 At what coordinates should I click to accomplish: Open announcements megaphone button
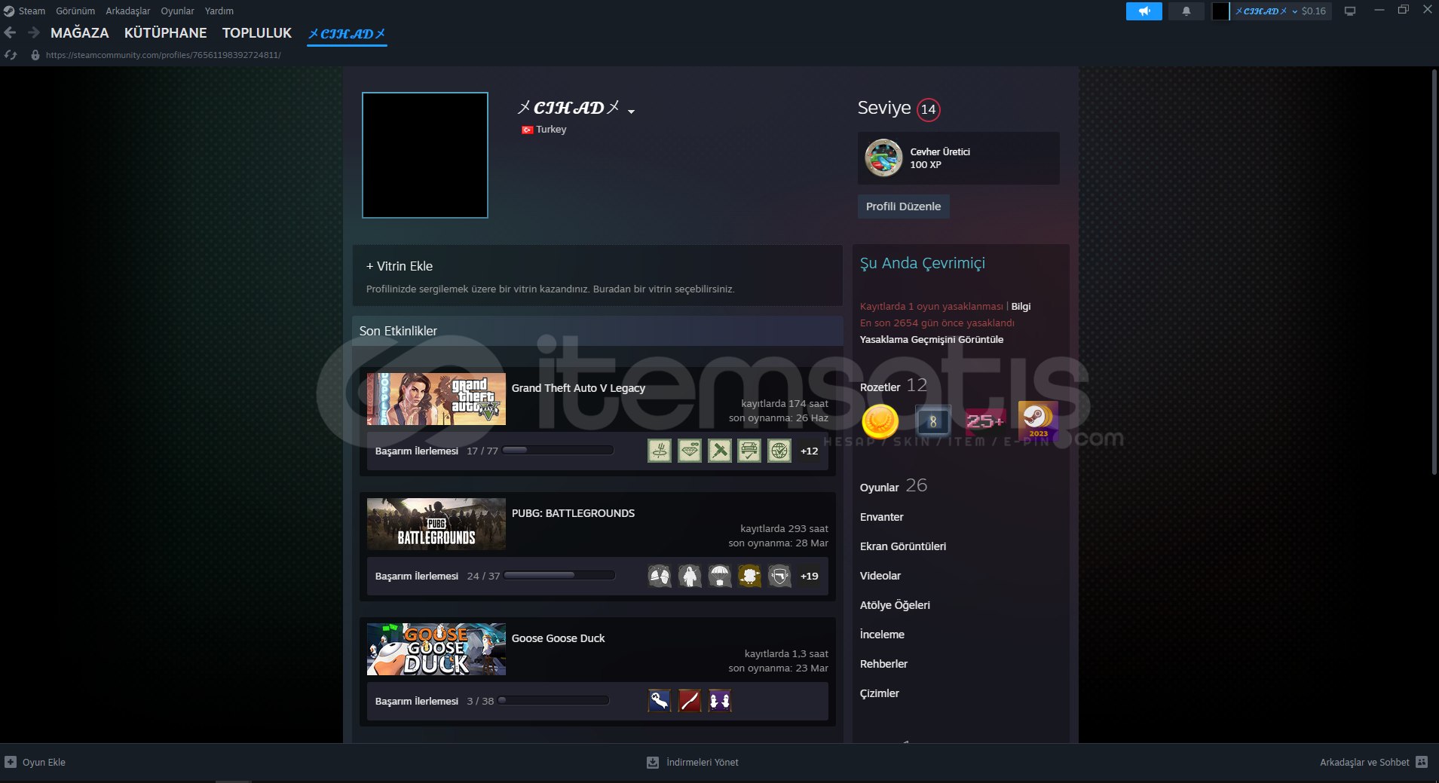1144,11
